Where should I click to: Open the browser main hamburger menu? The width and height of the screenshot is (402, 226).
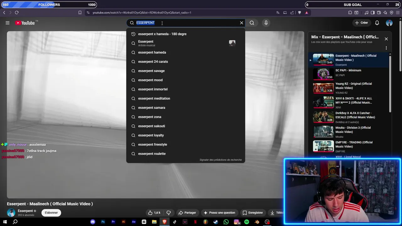[x=398, y=13]
